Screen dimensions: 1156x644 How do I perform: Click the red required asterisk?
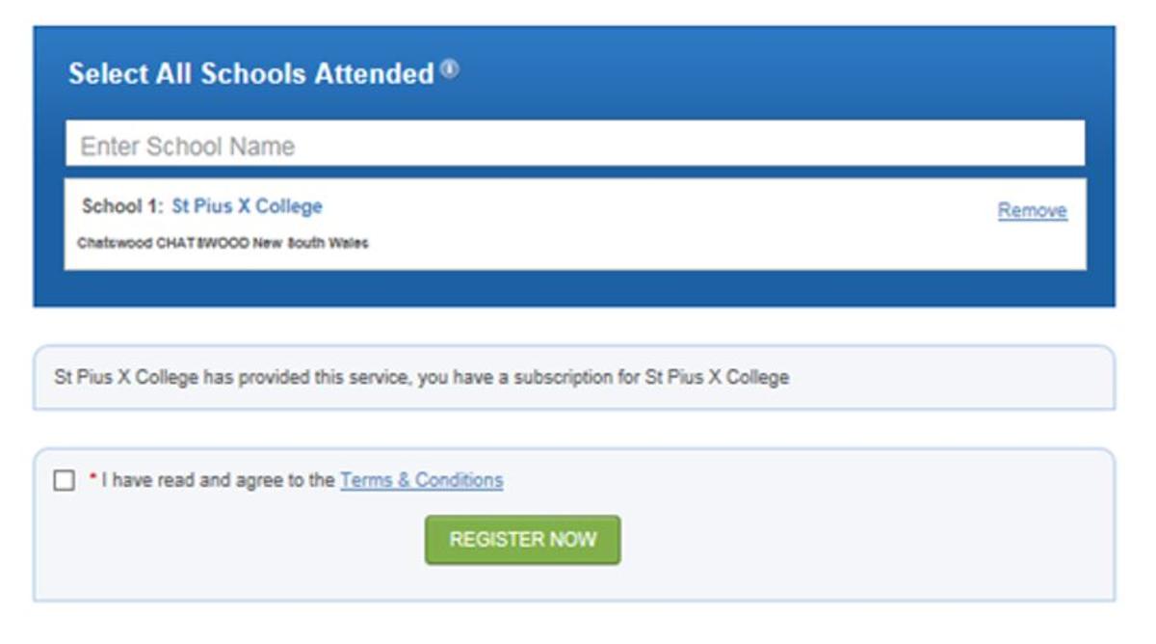(x=93, y=478)
